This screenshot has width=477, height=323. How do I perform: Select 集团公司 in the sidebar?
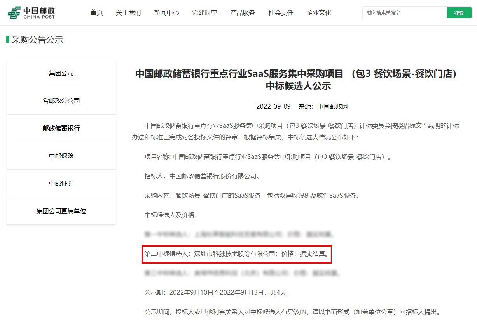61,73
